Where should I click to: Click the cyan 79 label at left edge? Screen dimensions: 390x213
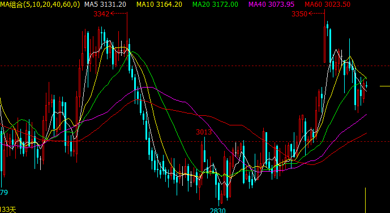[4, 193]
